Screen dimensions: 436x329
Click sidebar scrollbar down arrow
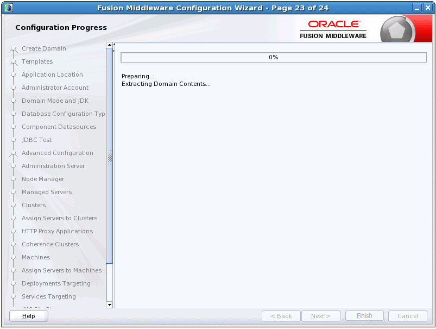110,305
